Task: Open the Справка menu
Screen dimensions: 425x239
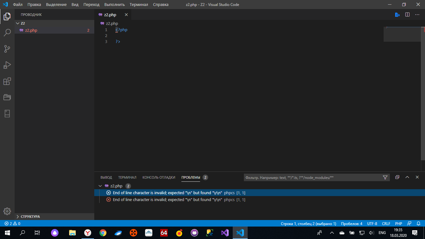Action: [x=161, y=4]
